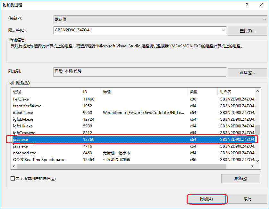Sort by the 进程 column header
The width and height of the screenshot is (269, 209).
[46, 92]
